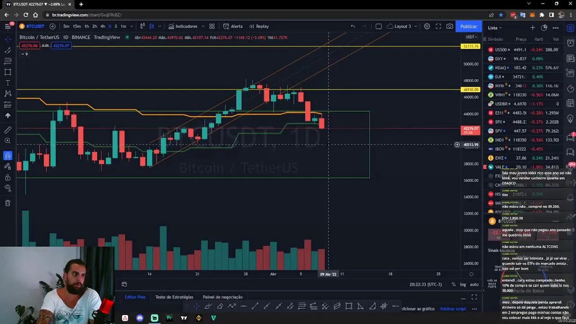
Task: Select the ruler measure tool
Action: [x=8, y=130]
